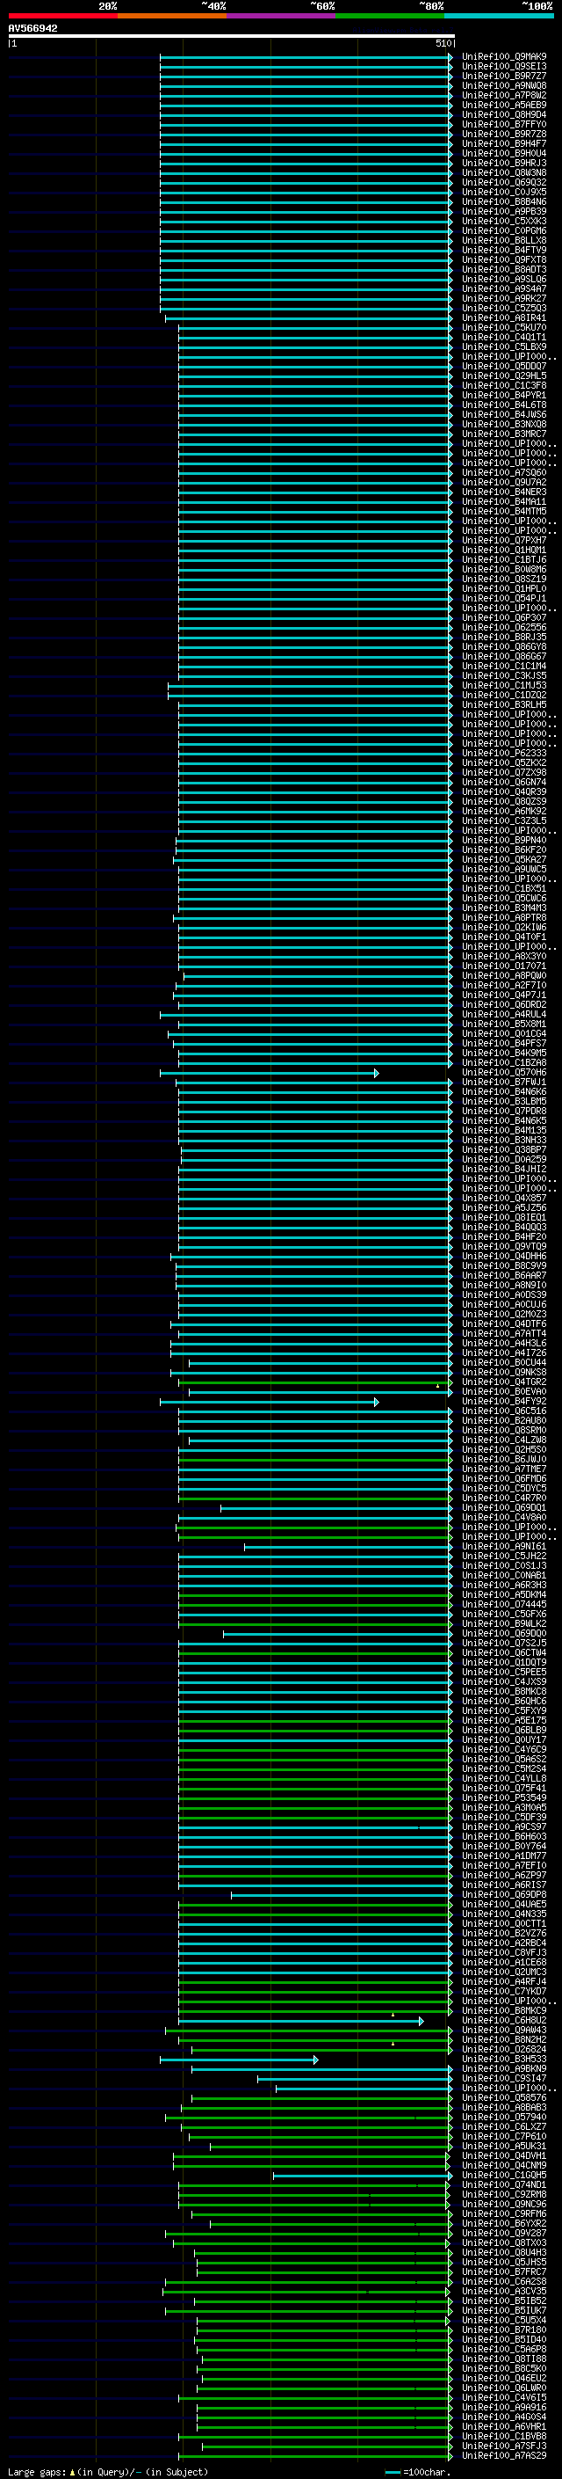Select hit label UniRef100_Q74ND1
Screen dimensions: 562x2479
[503, 2184]
